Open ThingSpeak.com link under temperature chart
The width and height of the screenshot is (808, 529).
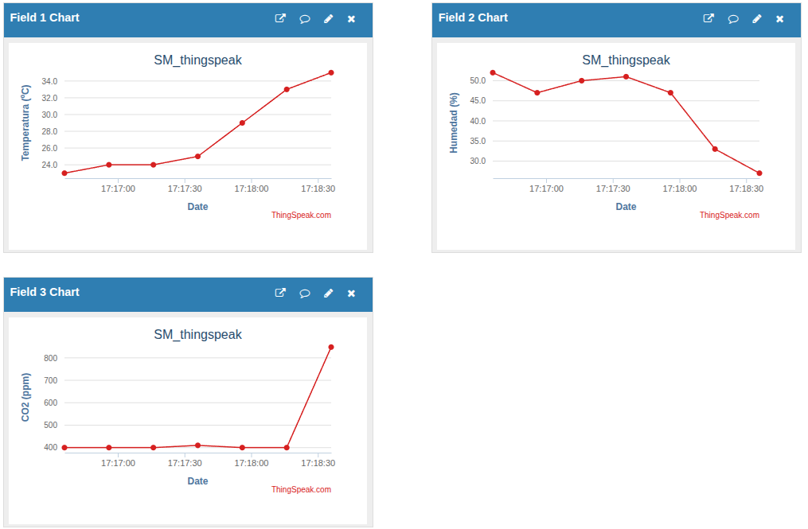coord(301,215)
